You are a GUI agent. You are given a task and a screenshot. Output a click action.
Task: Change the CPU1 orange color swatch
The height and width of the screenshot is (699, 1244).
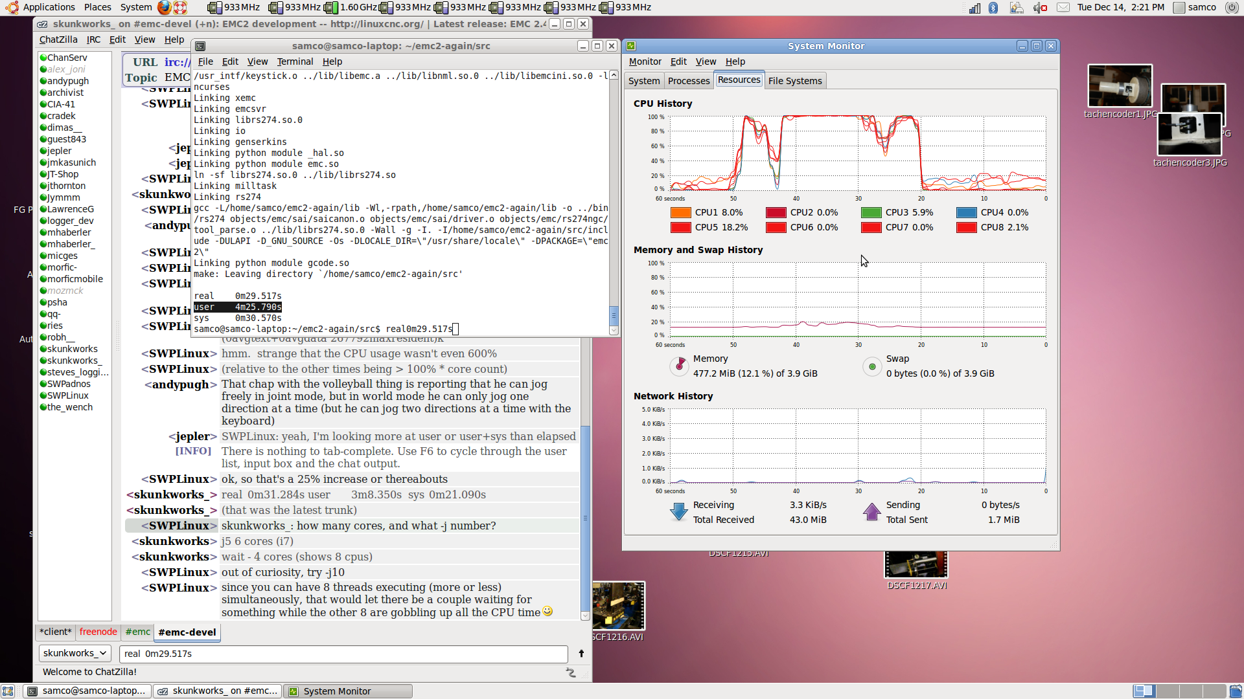[680, 212]
